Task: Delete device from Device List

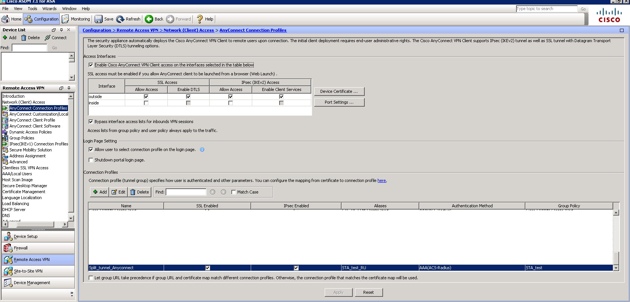Action: pyautogui.click(x=30, y=38)
